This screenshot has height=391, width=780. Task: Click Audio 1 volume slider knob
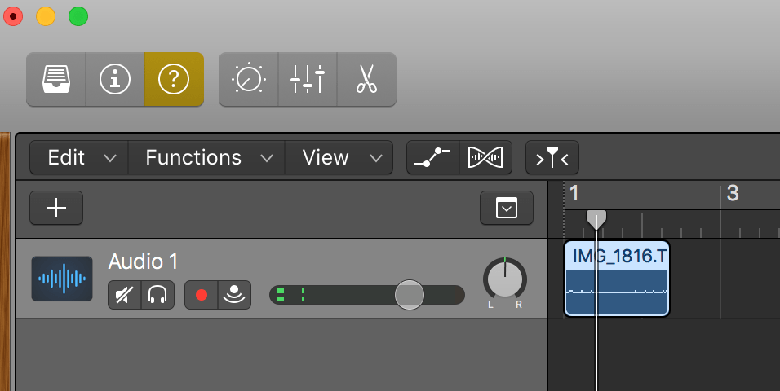tap(409, 294)
